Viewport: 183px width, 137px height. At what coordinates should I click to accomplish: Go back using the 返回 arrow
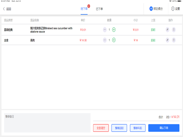click(x=4, y=9)
